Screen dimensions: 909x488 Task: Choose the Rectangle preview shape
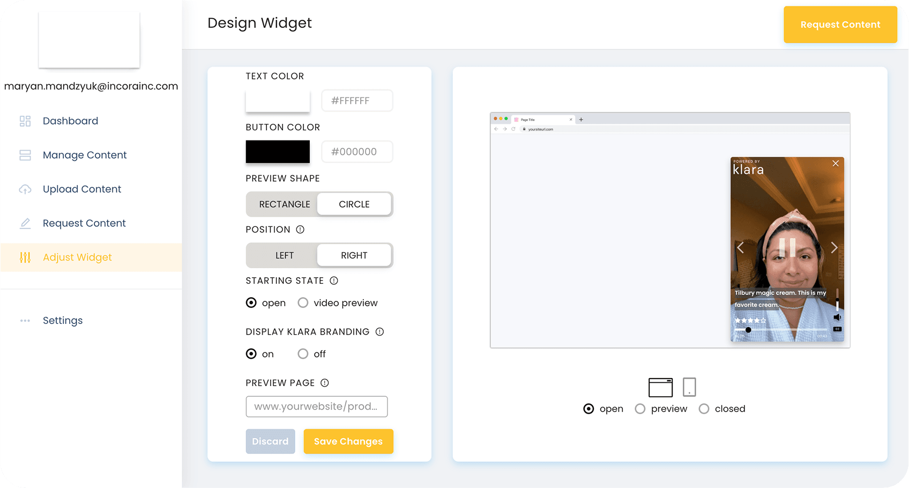coord(284,204)
